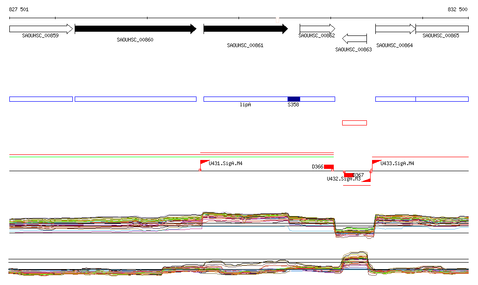Select the SAOUHSC_00859 gene arrow
This screenshot has height=285, width=478.
point(41,29)
